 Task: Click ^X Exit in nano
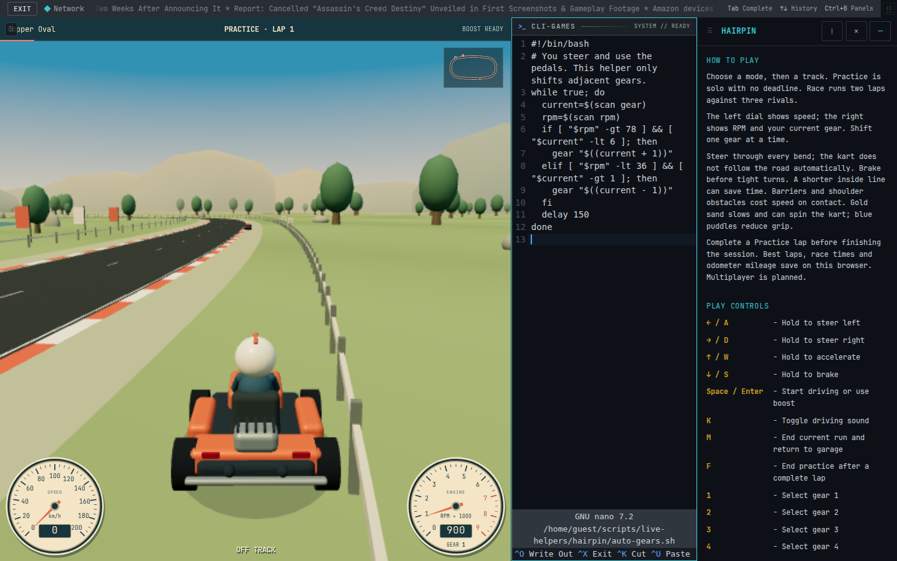[x=595, y=554]
